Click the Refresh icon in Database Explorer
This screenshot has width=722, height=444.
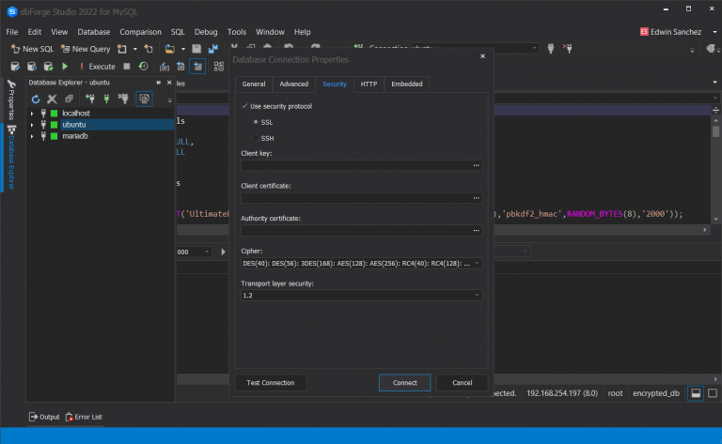coord(36,99)
